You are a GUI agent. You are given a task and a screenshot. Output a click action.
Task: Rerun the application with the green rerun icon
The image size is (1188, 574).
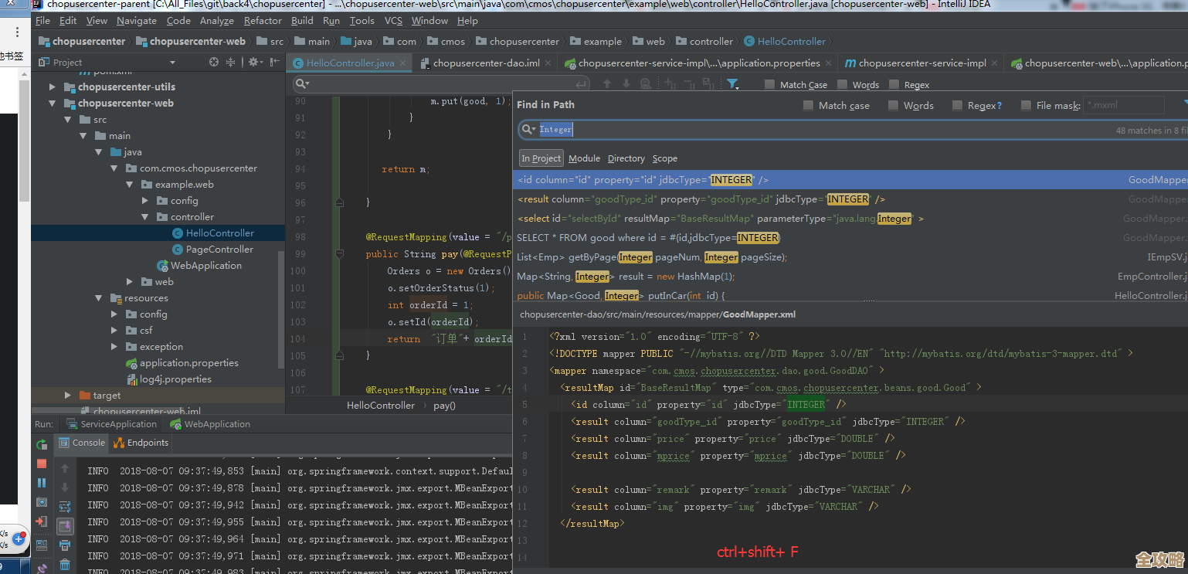[x=42, y=444]
